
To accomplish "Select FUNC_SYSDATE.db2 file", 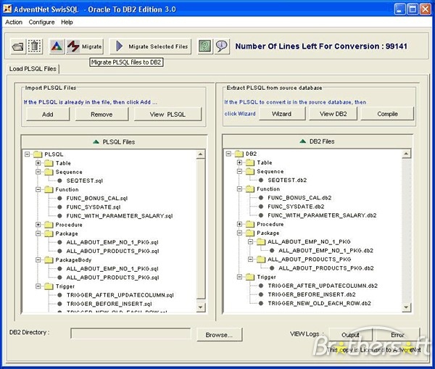I will click(296, 207).
